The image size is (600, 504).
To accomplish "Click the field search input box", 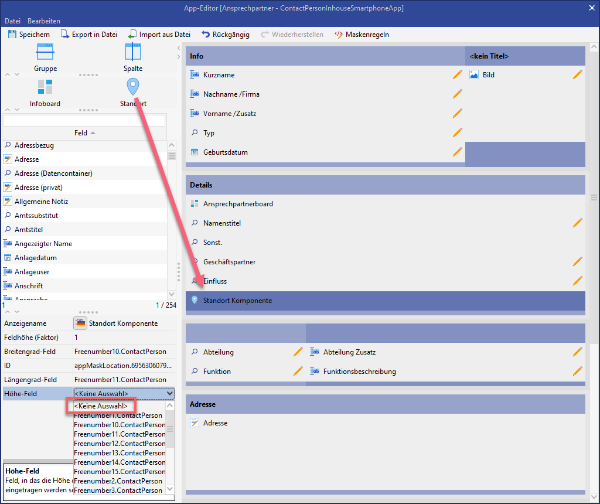I will 84,121.
